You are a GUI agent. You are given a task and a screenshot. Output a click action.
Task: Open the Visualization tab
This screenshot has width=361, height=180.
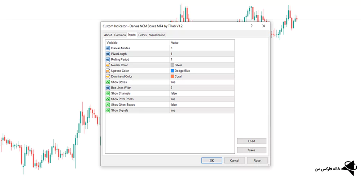[x=157, y=35]
